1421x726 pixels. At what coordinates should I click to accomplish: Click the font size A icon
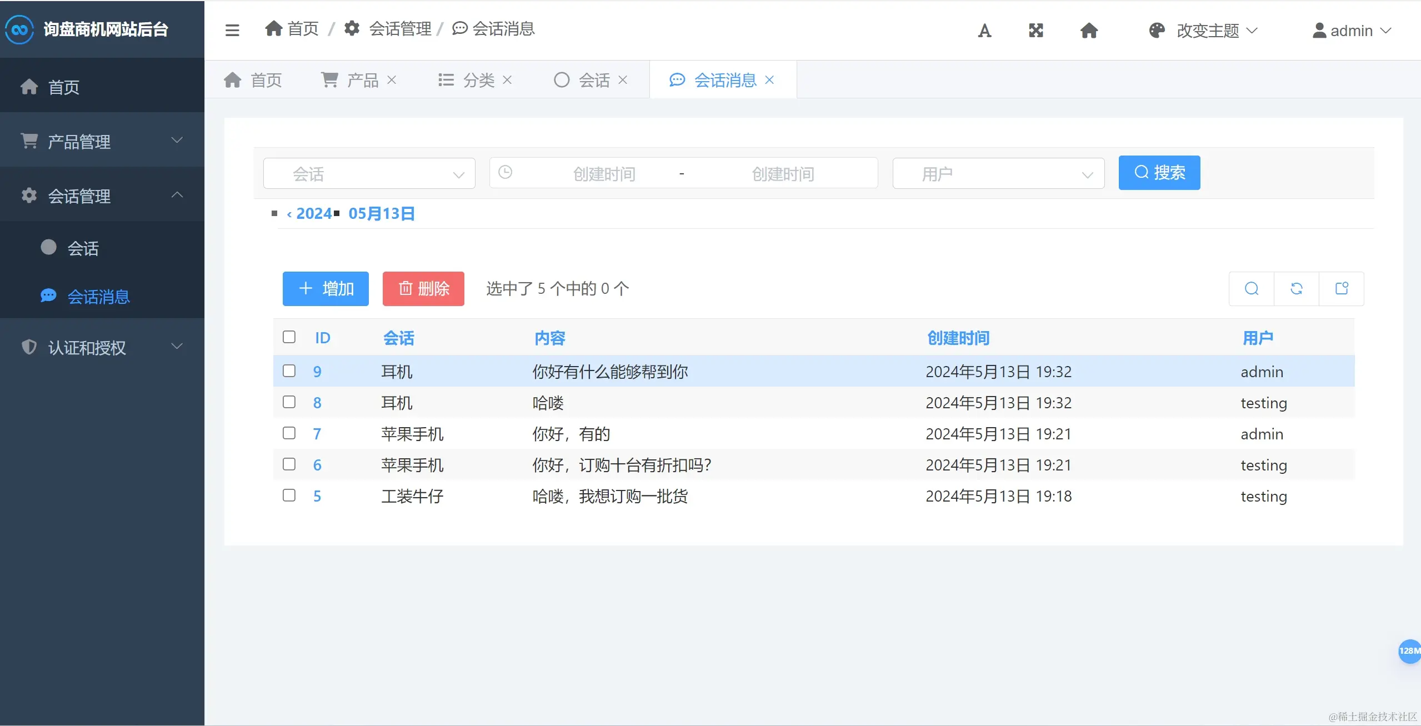[984, 31]
